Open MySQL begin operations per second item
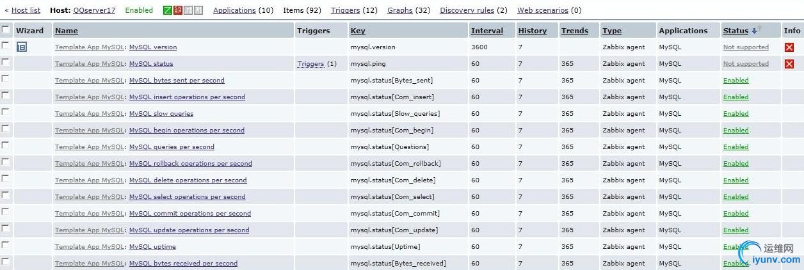The height and width of the screenshot is (270, 804). coord(187,131)
